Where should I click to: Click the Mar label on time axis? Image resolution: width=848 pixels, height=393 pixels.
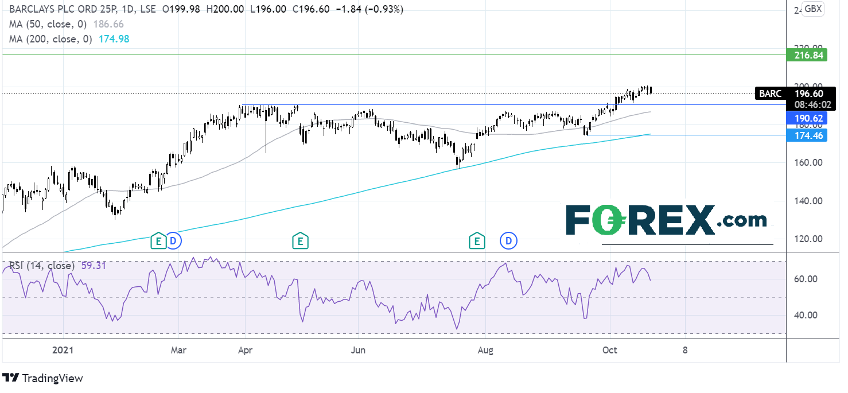pos(178,350)
